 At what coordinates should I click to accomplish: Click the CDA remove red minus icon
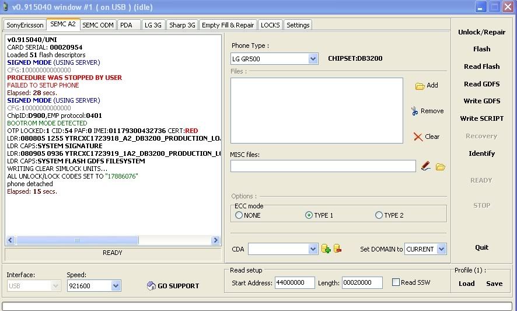pyautogui.click(x=338, y=249)
